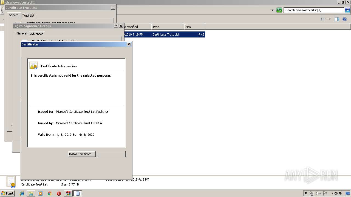Click the change view icon
This screenshot has height=197, width=351.
[x=323, y=19]
